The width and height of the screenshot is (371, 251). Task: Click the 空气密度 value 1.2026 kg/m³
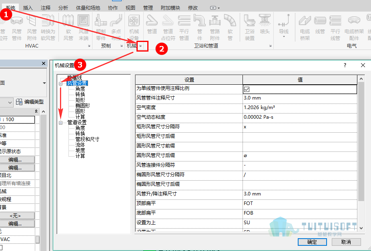click(300, 108)
